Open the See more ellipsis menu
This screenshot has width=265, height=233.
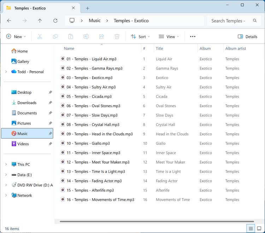(x=193, y=36)
